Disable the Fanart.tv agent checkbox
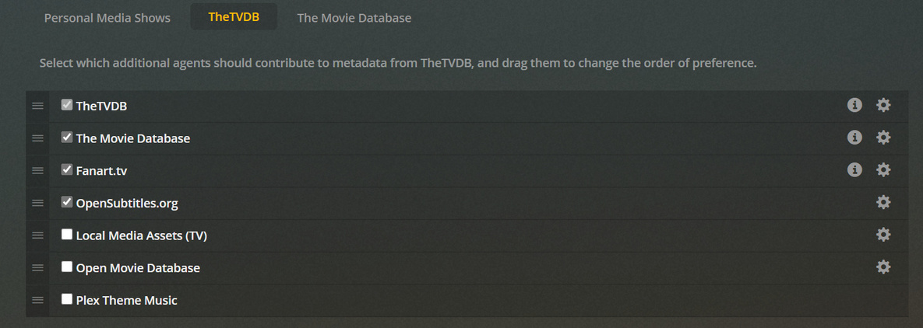 tap(67, 169)
